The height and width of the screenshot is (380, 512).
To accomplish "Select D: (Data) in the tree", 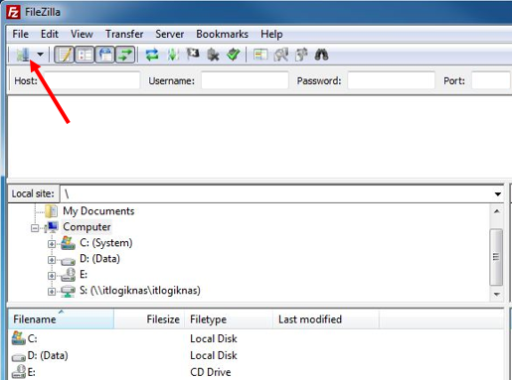I will [x=99, y=259].
